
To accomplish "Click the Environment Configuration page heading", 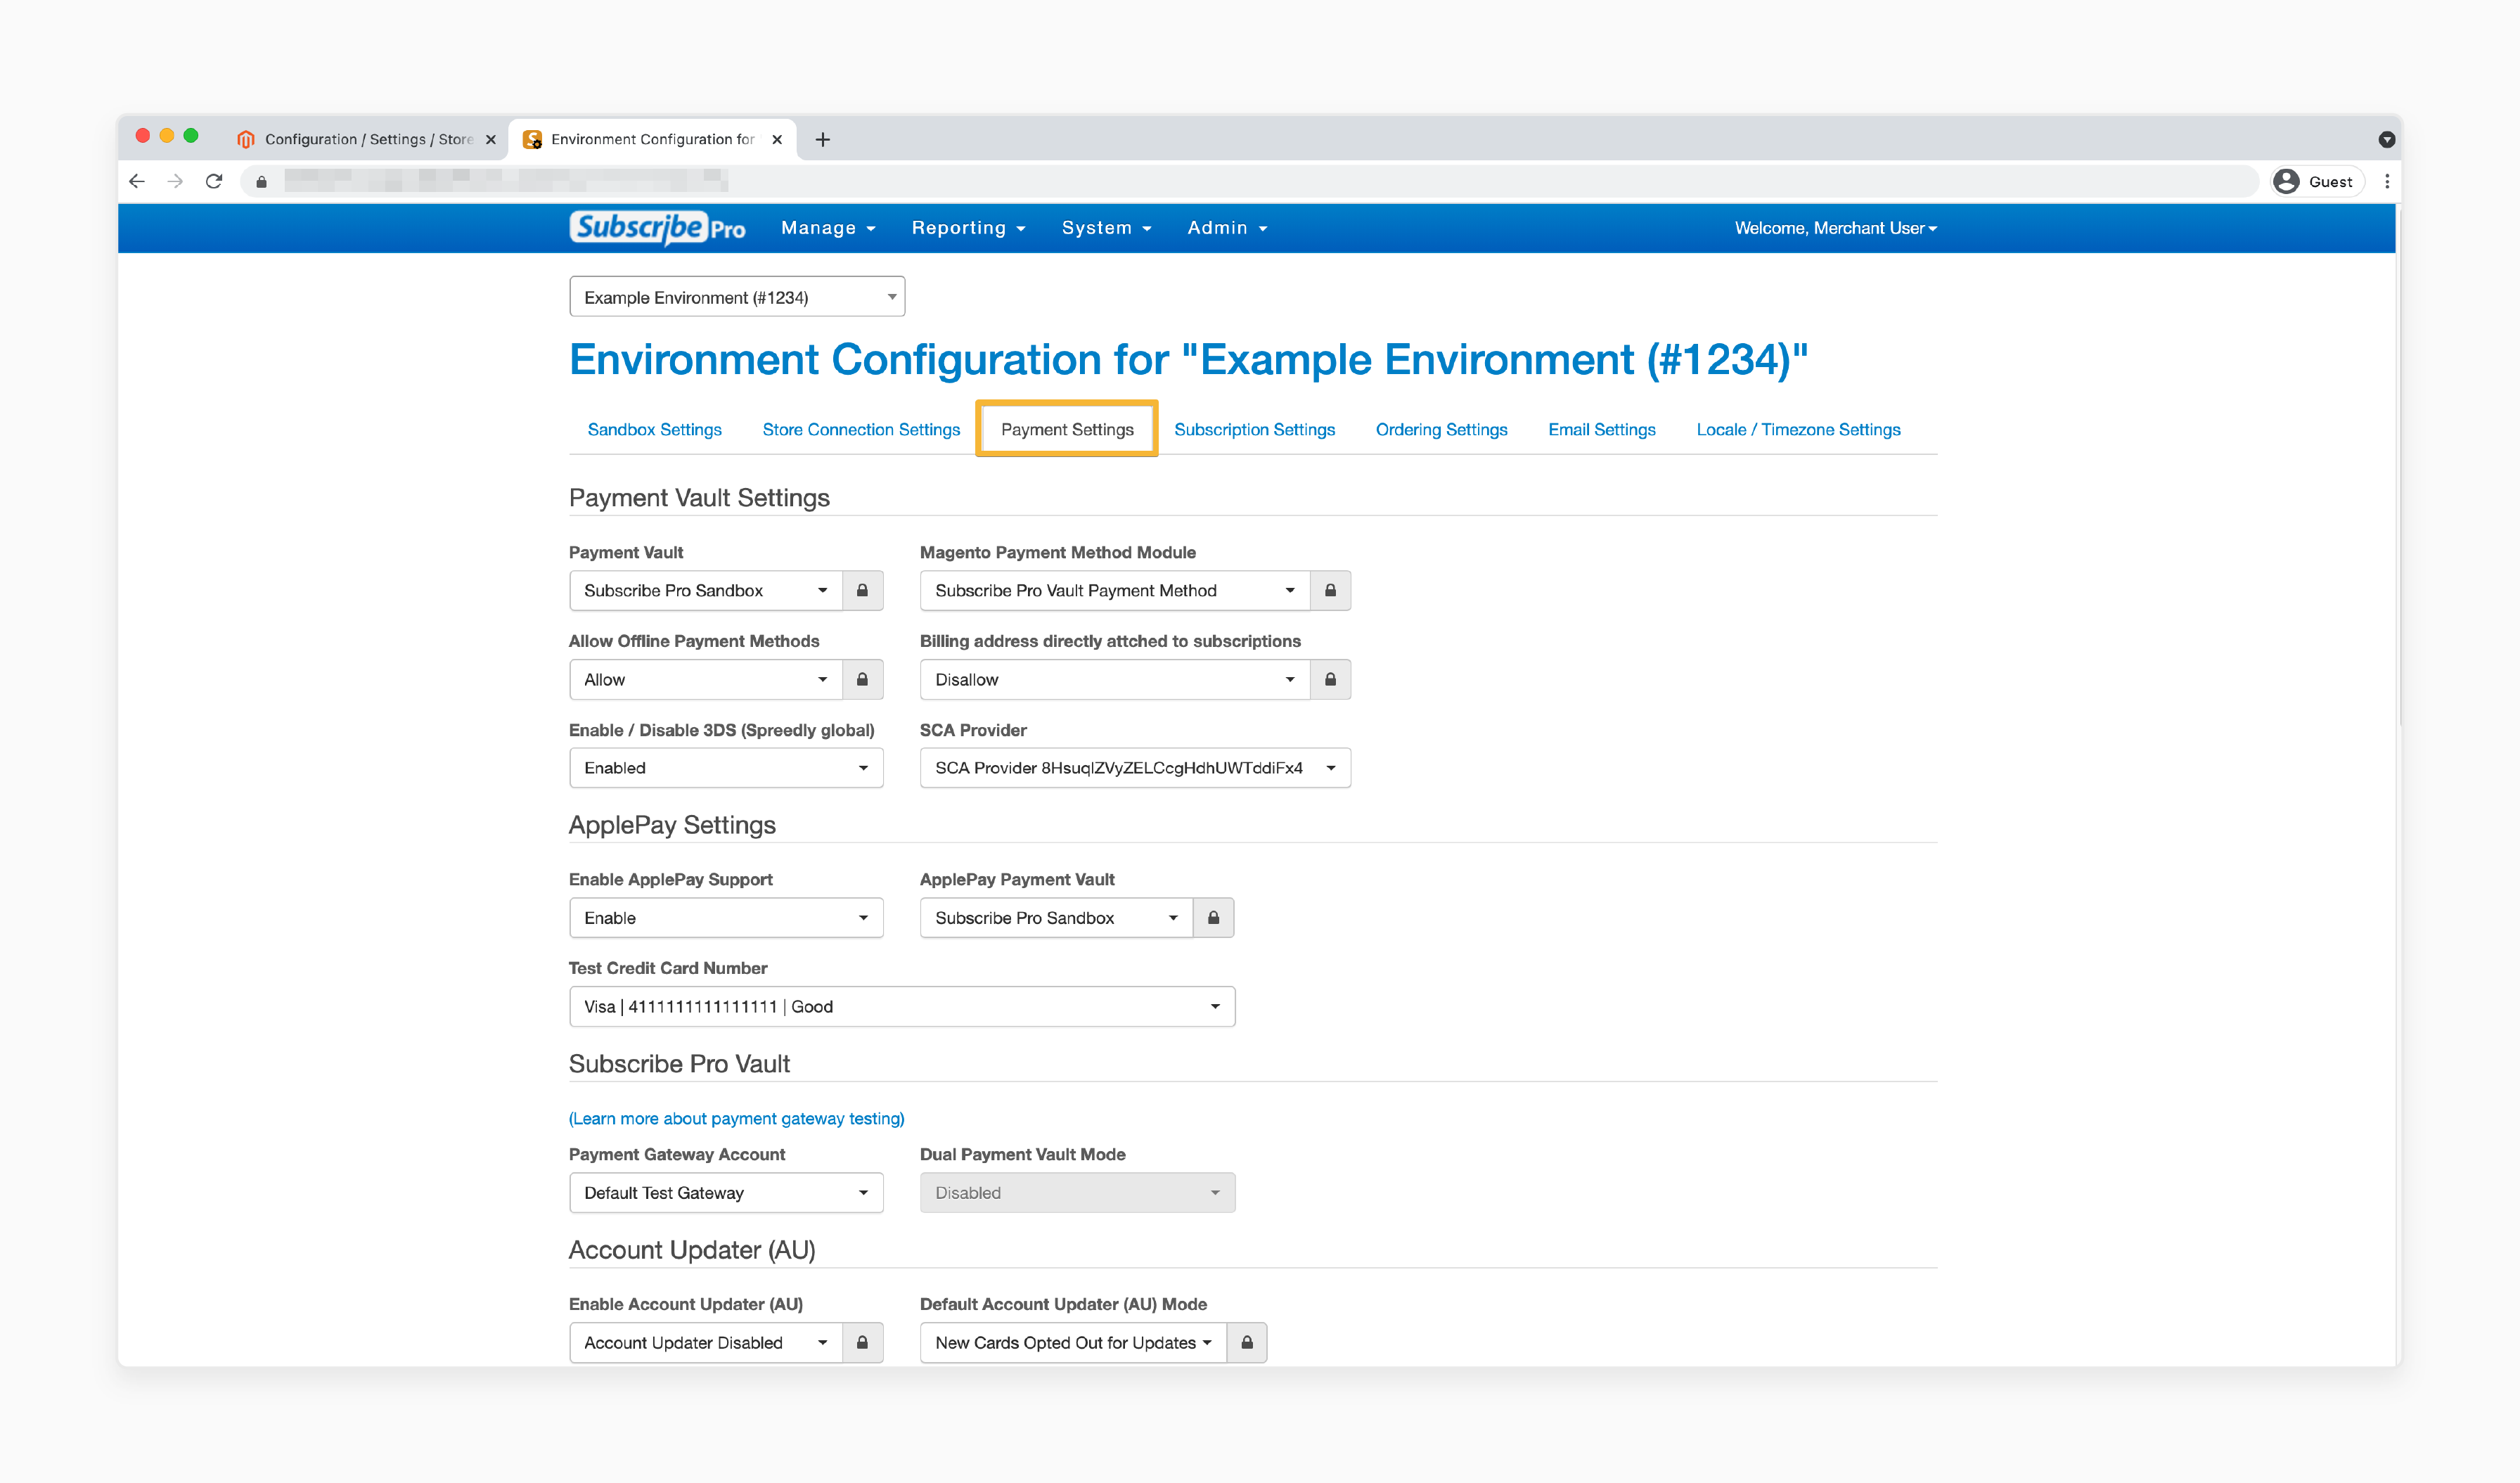I will [1188, 360].
